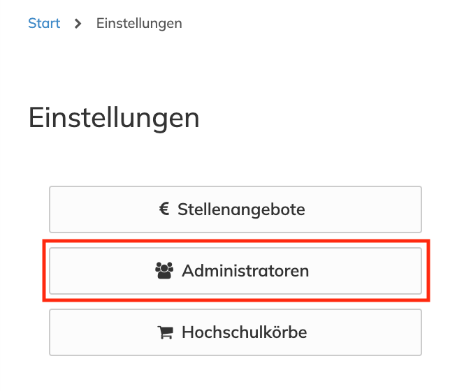Click the breadcrumb chevron separator
The width and height of the screenshot is (464, 391).
[78, 24]
